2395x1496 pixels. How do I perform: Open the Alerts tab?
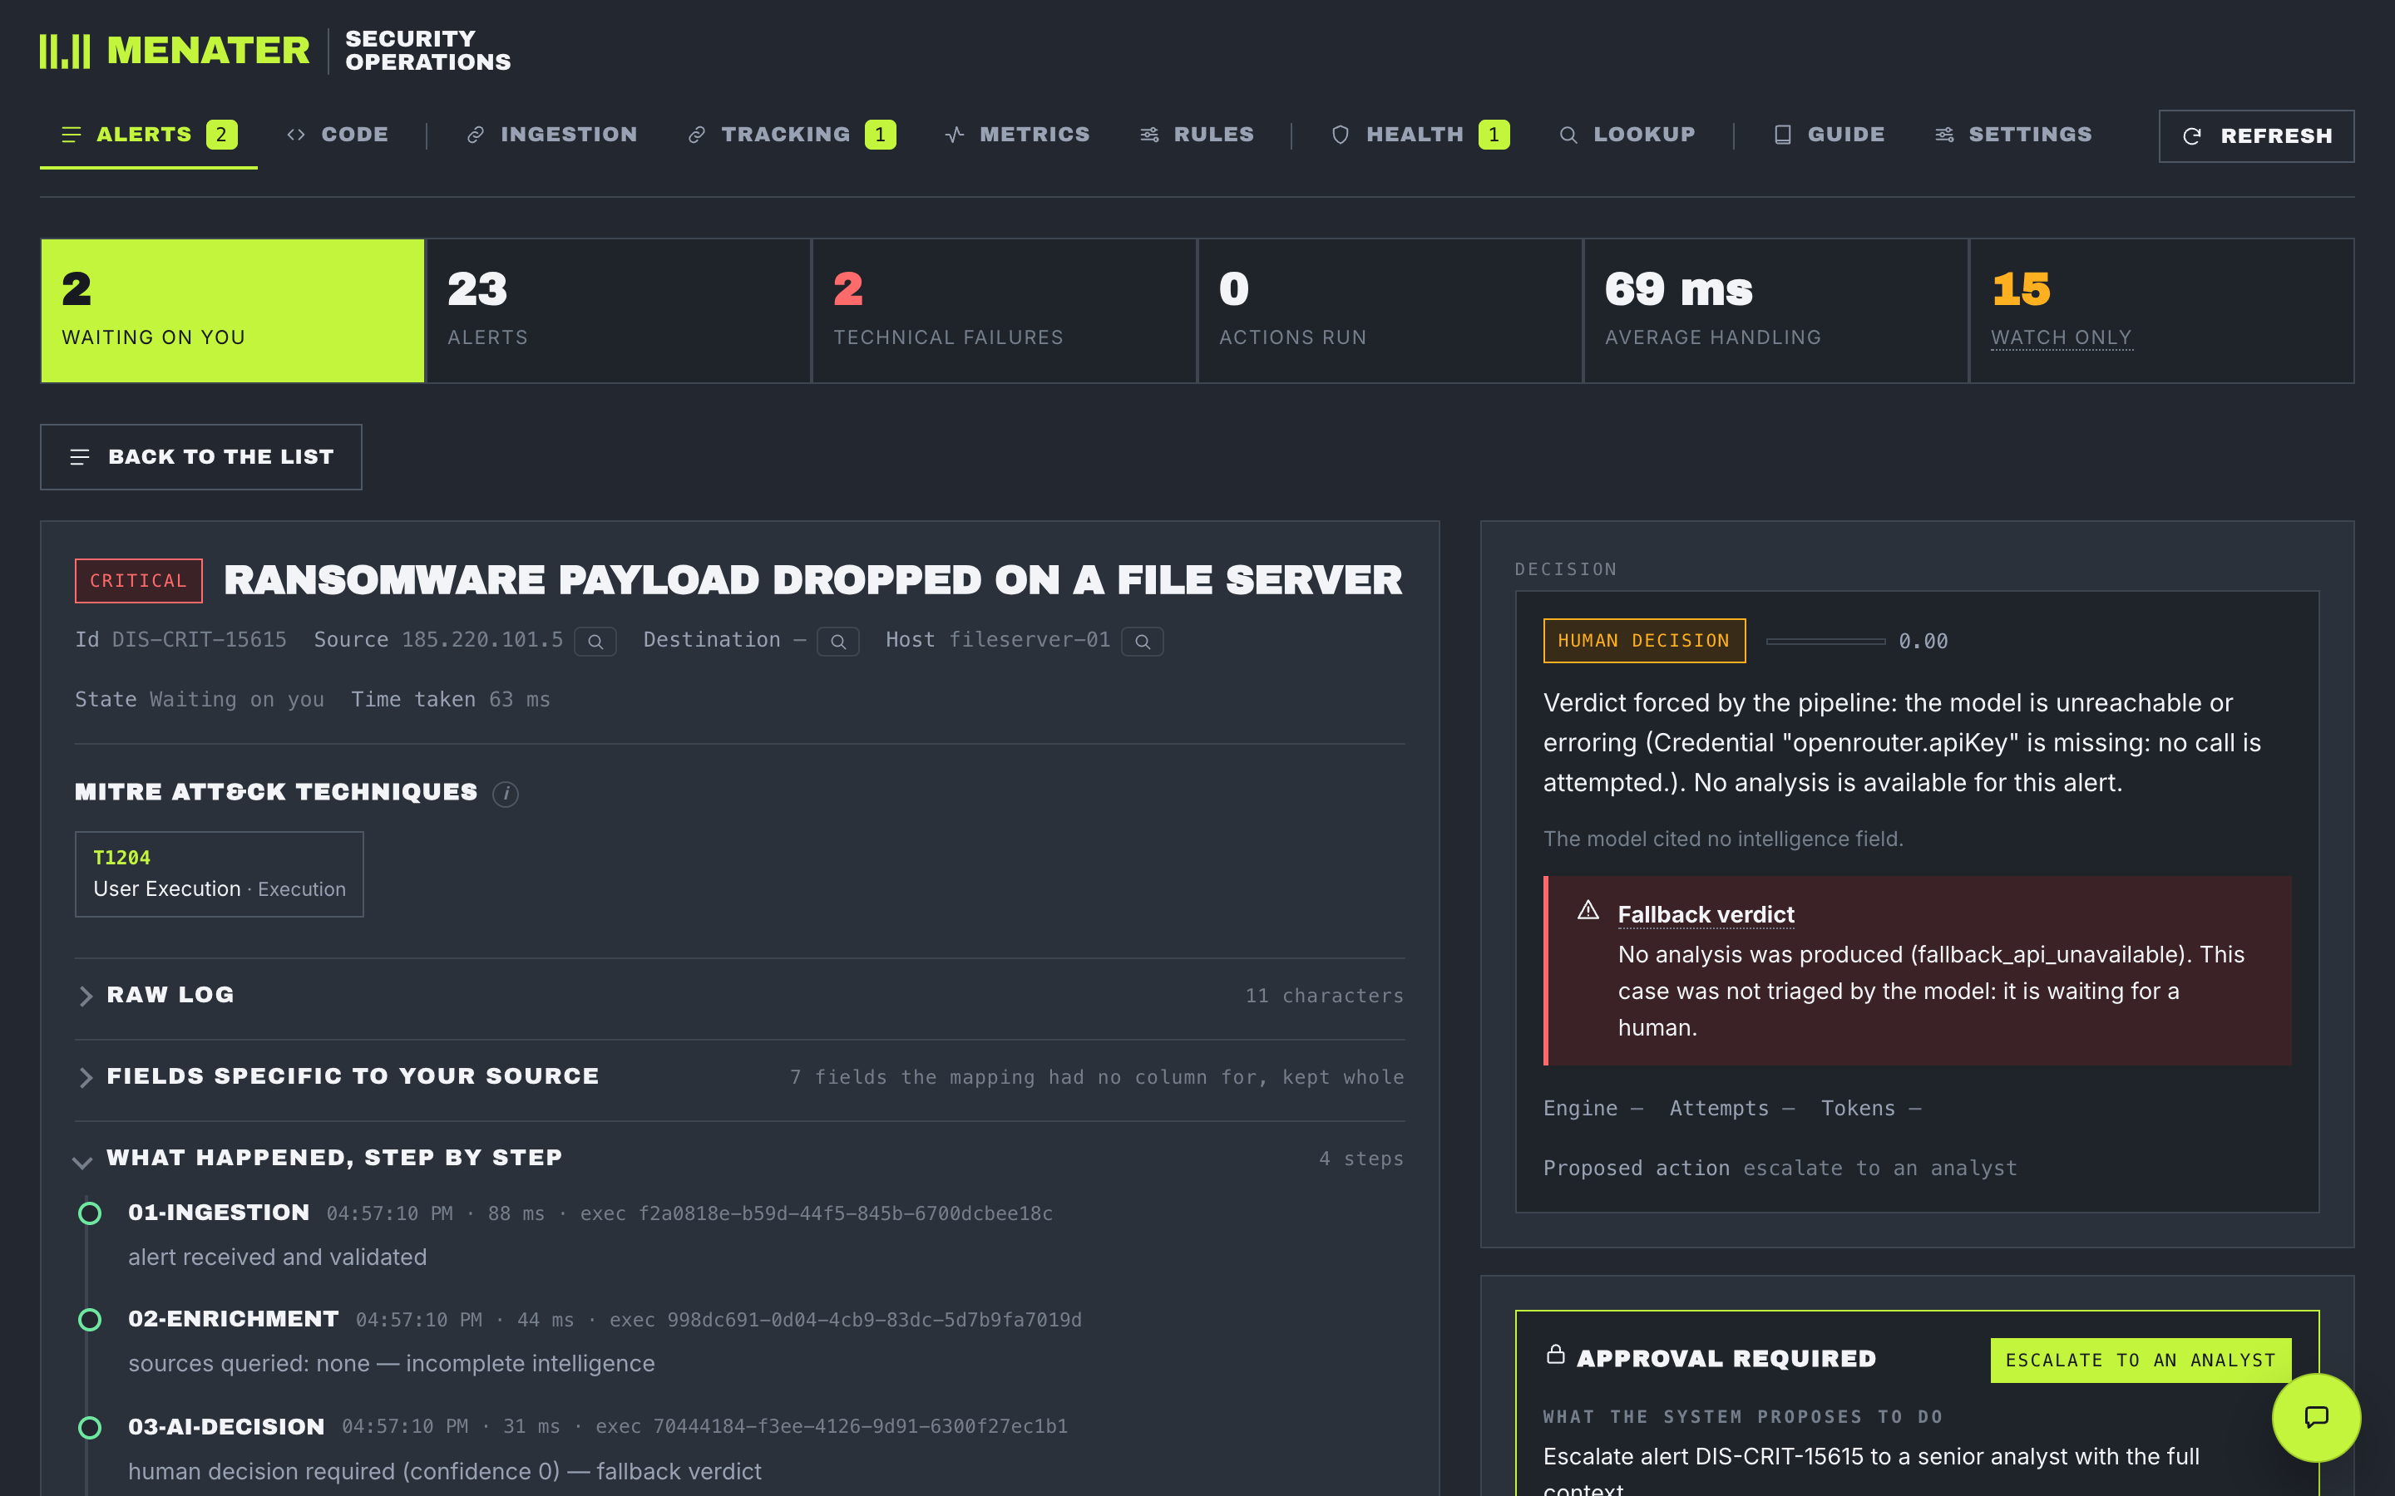149,135
